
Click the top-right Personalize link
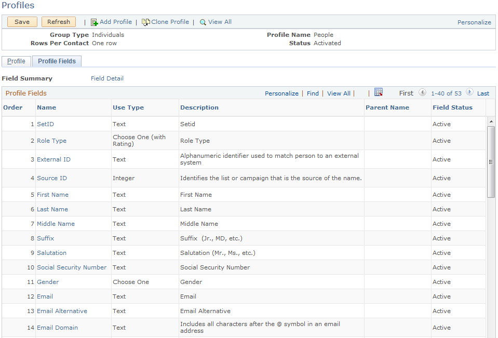pyautogui.click(x=474, y=22)
